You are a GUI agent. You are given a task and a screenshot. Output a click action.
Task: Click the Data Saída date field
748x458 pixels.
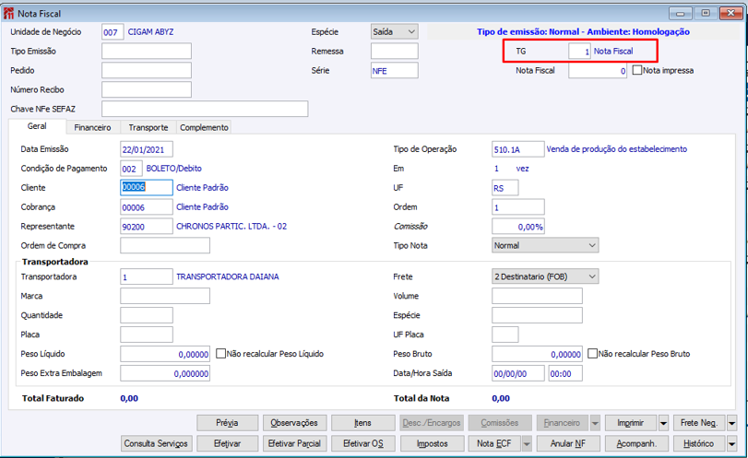coord(518,373)
